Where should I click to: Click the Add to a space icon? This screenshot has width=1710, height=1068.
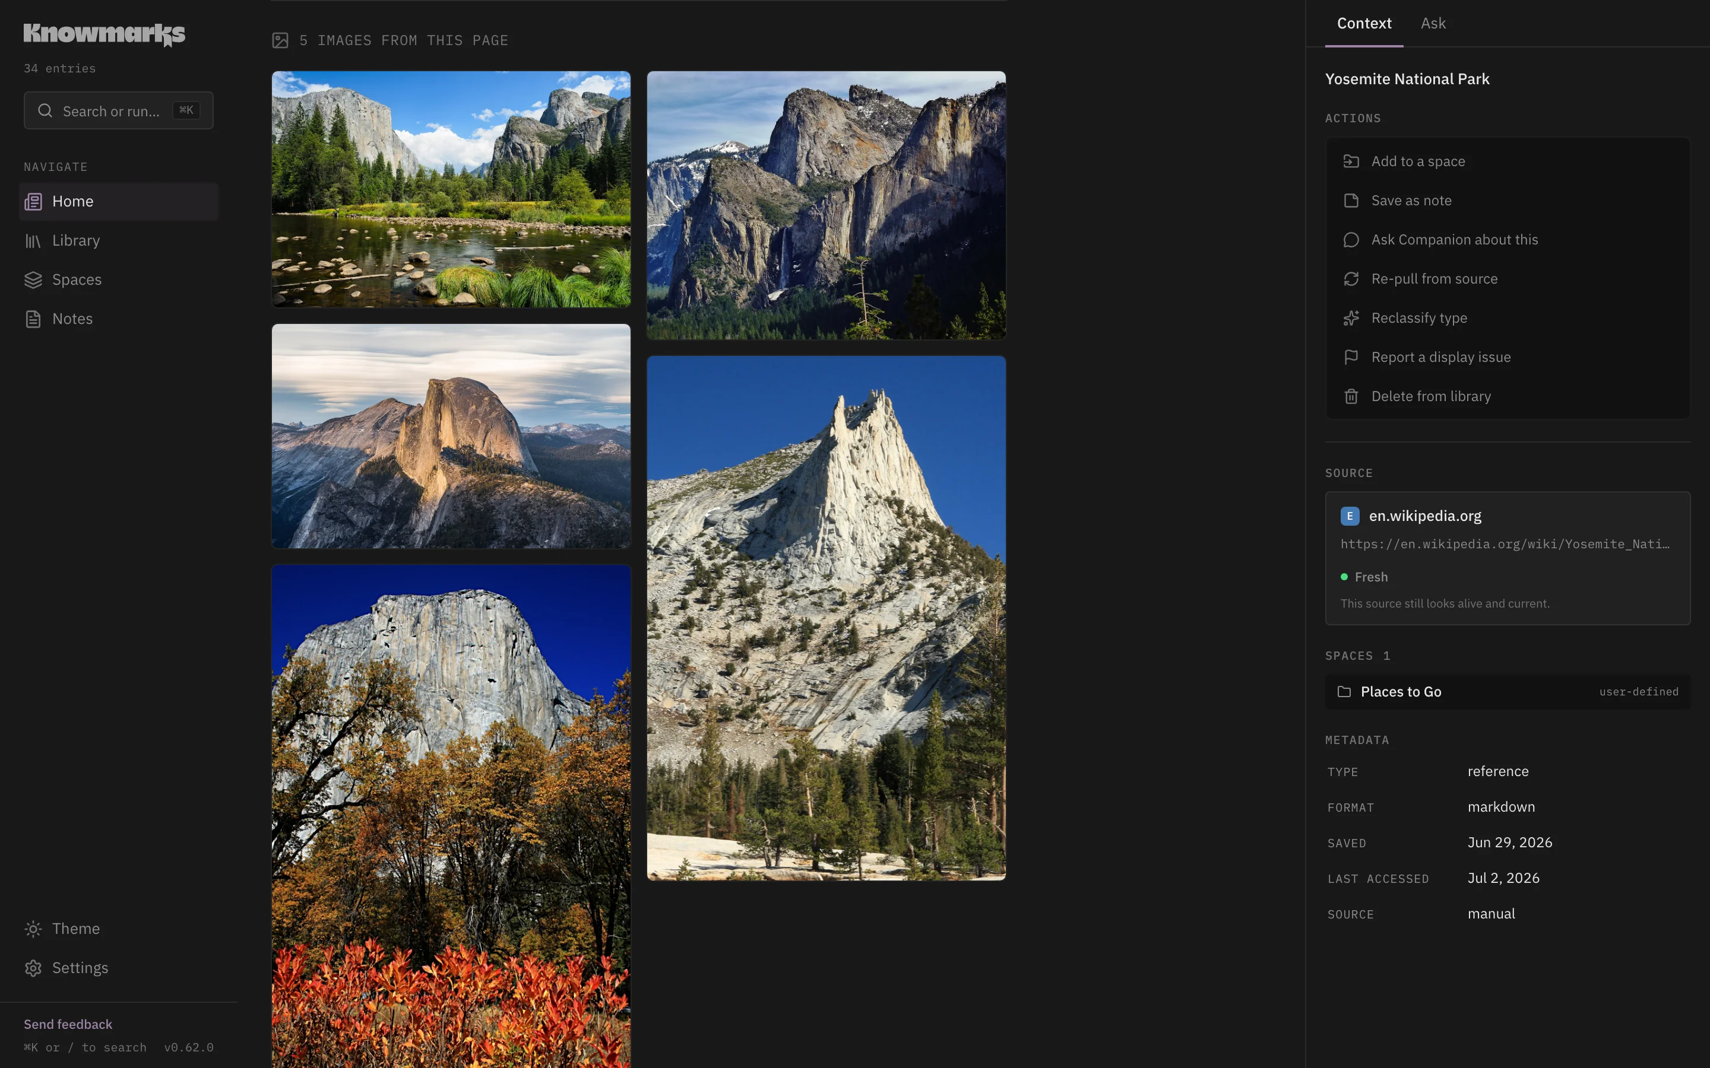tap(1351, 162)
